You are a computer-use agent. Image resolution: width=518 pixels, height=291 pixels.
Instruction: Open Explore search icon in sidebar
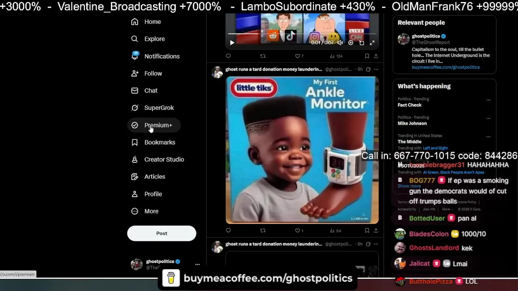(135, 39)
